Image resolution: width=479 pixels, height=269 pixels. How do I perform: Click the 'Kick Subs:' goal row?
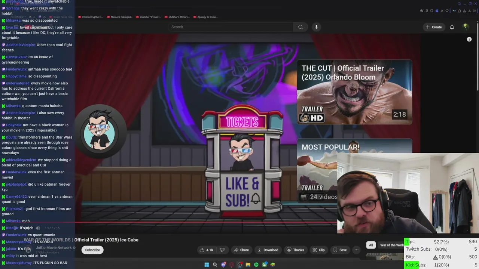point(442,265)
